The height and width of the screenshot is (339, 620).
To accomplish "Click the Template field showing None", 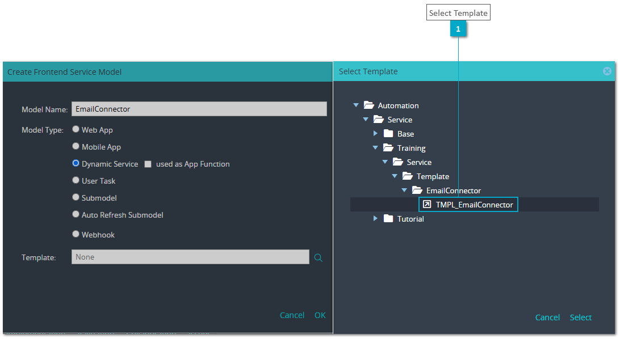I will [x=190, y=257].
